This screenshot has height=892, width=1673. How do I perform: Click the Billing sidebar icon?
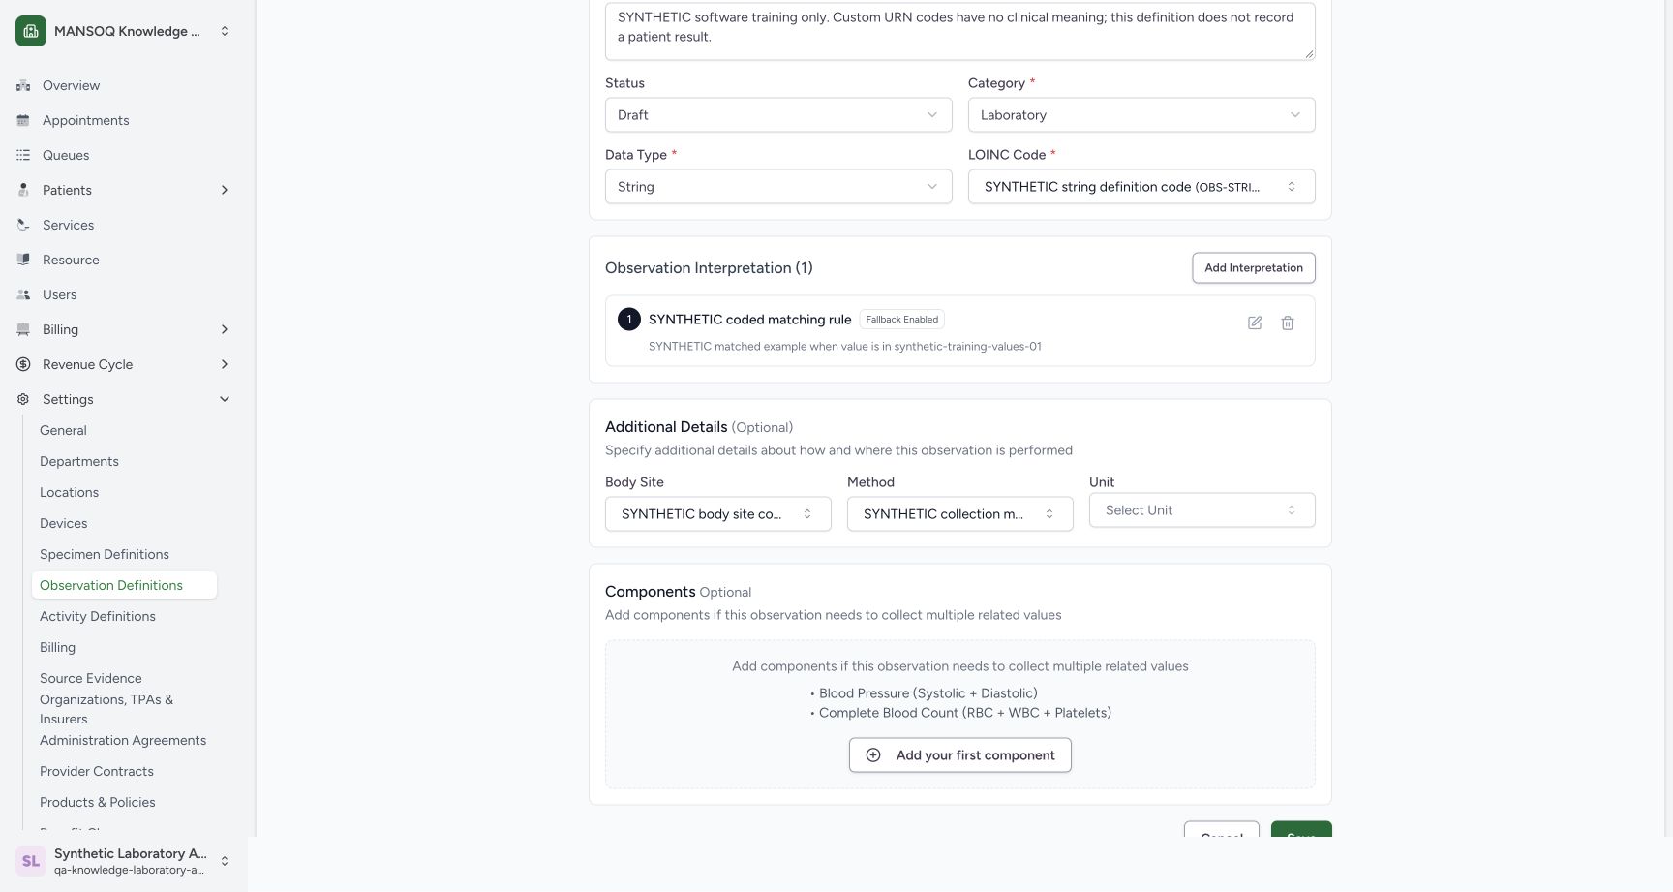pyautogui.click(x=23, y=329)
